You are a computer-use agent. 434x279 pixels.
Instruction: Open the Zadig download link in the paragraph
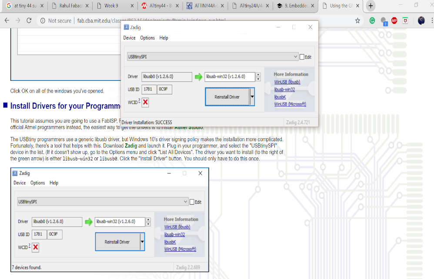pyautogui.click(x=131, y=146)
